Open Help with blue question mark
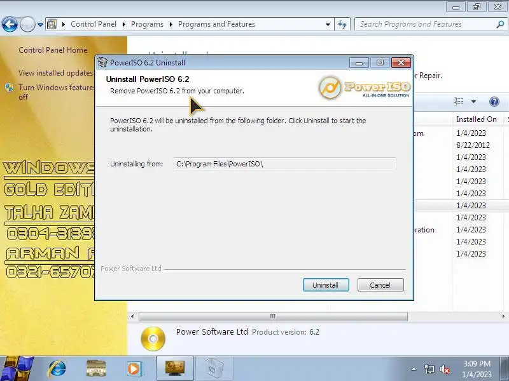Image resolution: width=509 pixels, height=381 pixels. tap(494, 102)
